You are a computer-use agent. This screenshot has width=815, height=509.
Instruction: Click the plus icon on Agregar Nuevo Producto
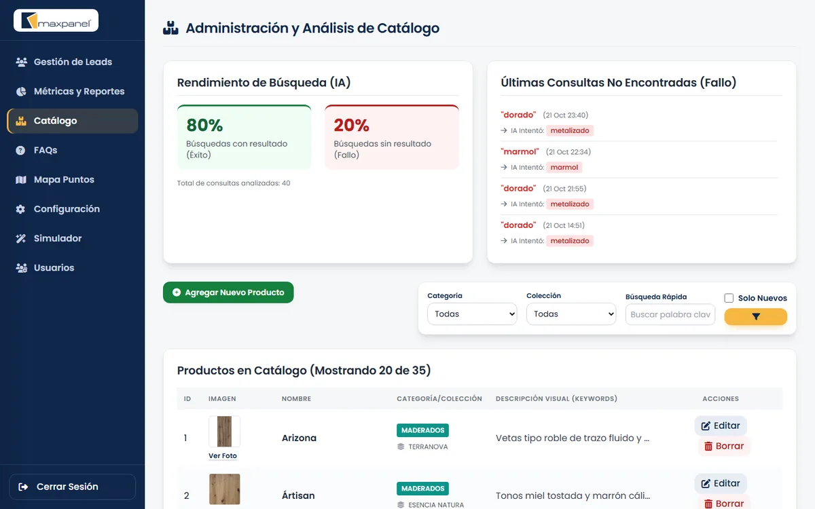(x=177, y=293)
